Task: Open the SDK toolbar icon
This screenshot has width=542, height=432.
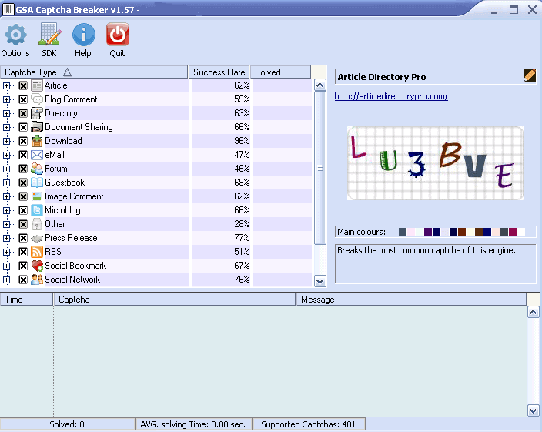Action: tap(49, 34)
